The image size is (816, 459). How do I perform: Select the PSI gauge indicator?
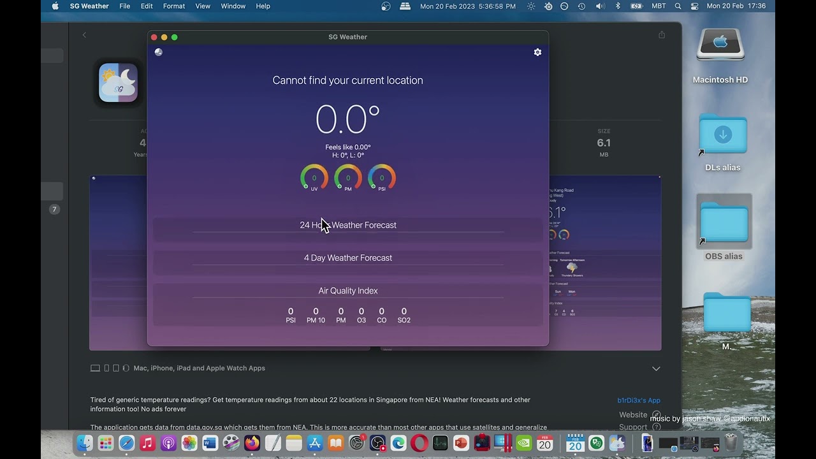(382, 178)
